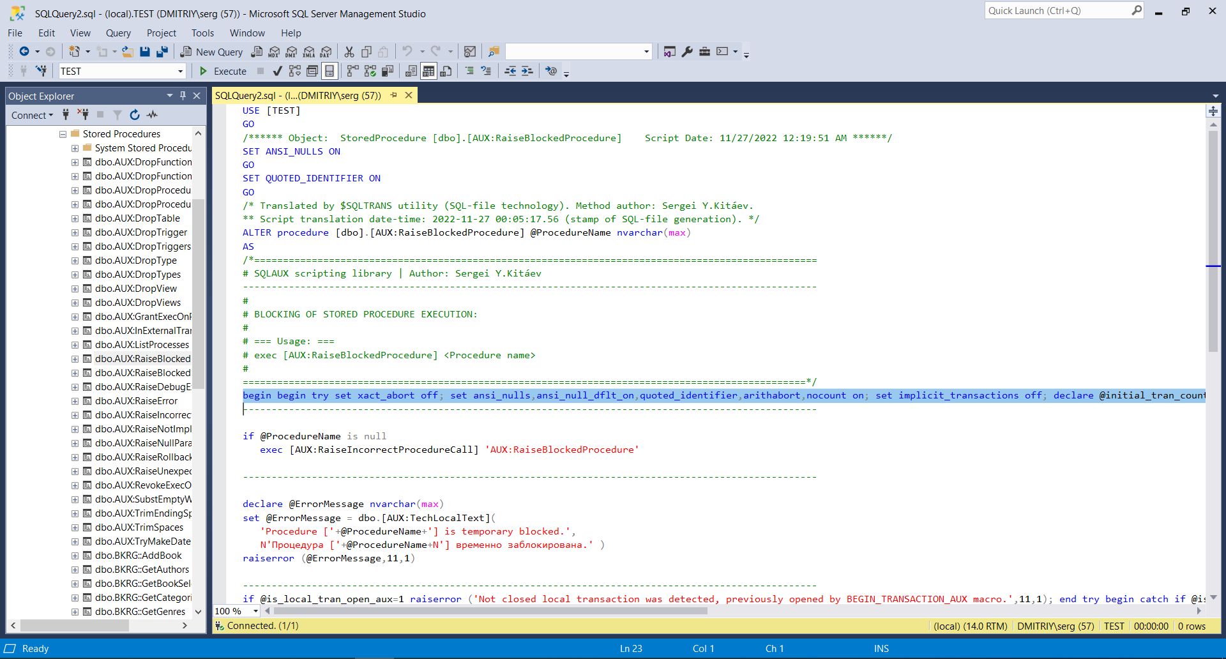
Task: Open a new XMLA query
Action: 308,52
